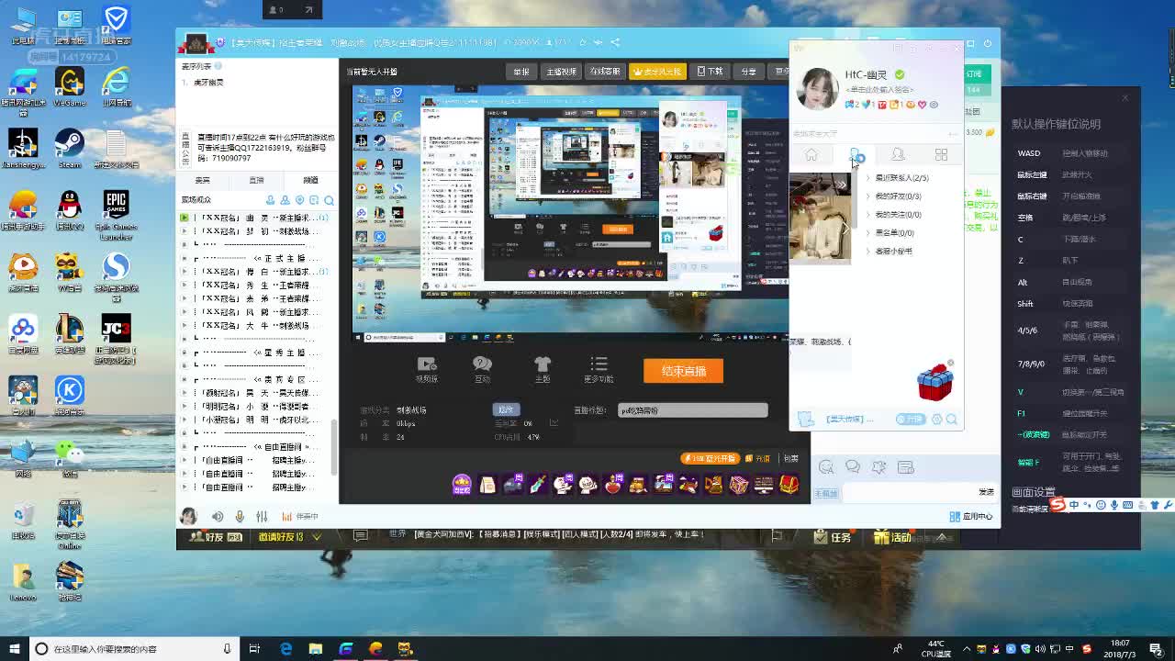
Task: Open the 主题 theme shirt icon
Action: coord(543,364)
